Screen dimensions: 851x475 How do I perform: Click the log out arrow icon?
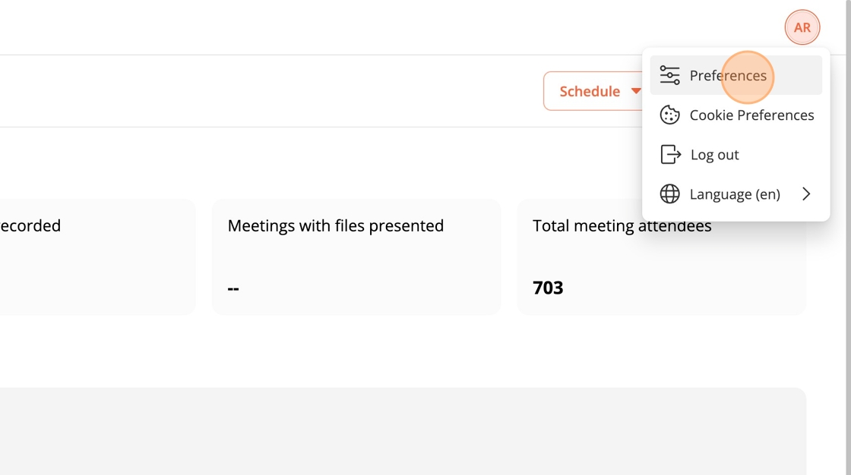(x=670, y=155)
